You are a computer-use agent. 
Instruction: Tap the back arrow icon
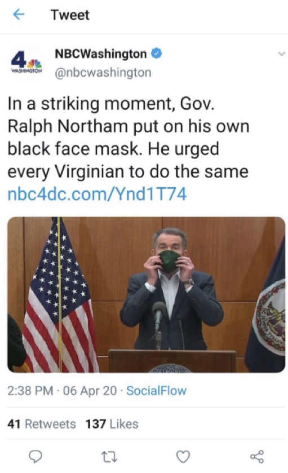tap(19, 15)
